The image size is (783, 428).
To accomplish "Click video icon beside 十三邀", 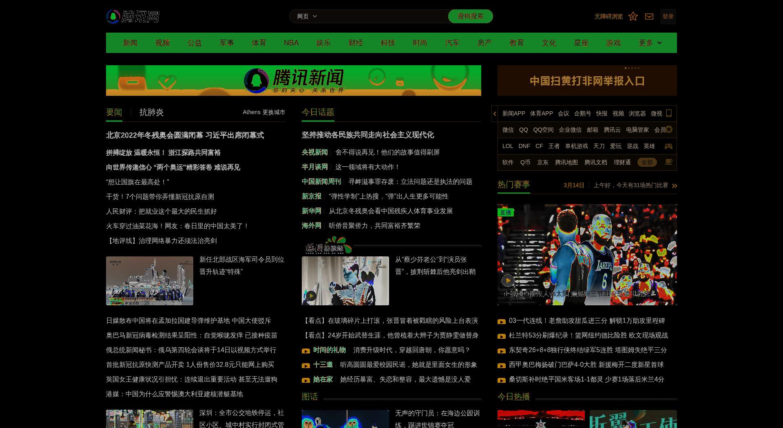I will (306, 366).
